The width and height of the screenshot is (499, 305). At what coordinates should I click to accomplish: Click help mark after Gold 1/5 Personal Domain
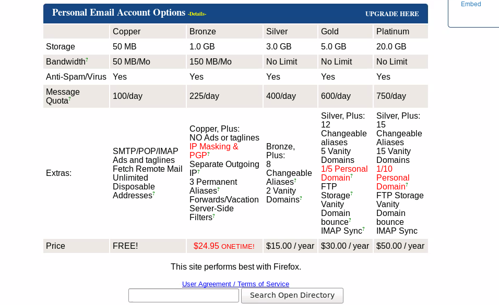pos(352,175)
